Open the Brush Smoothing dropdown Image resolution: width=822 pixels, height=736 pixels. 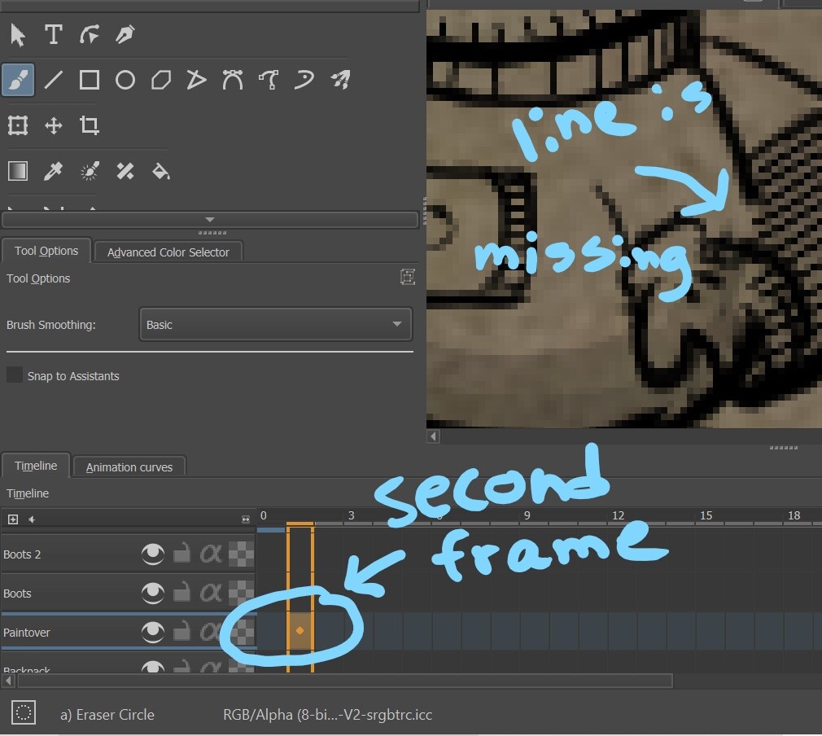pos(275,325)
